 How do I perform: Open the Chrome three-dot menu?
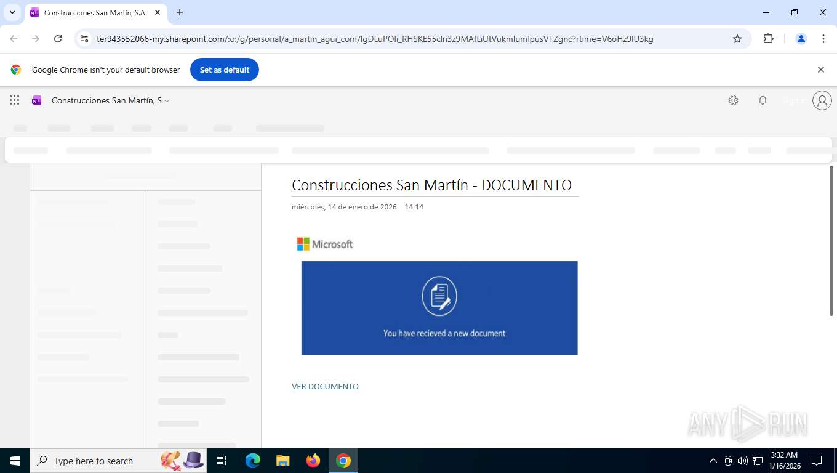point(823,39)
